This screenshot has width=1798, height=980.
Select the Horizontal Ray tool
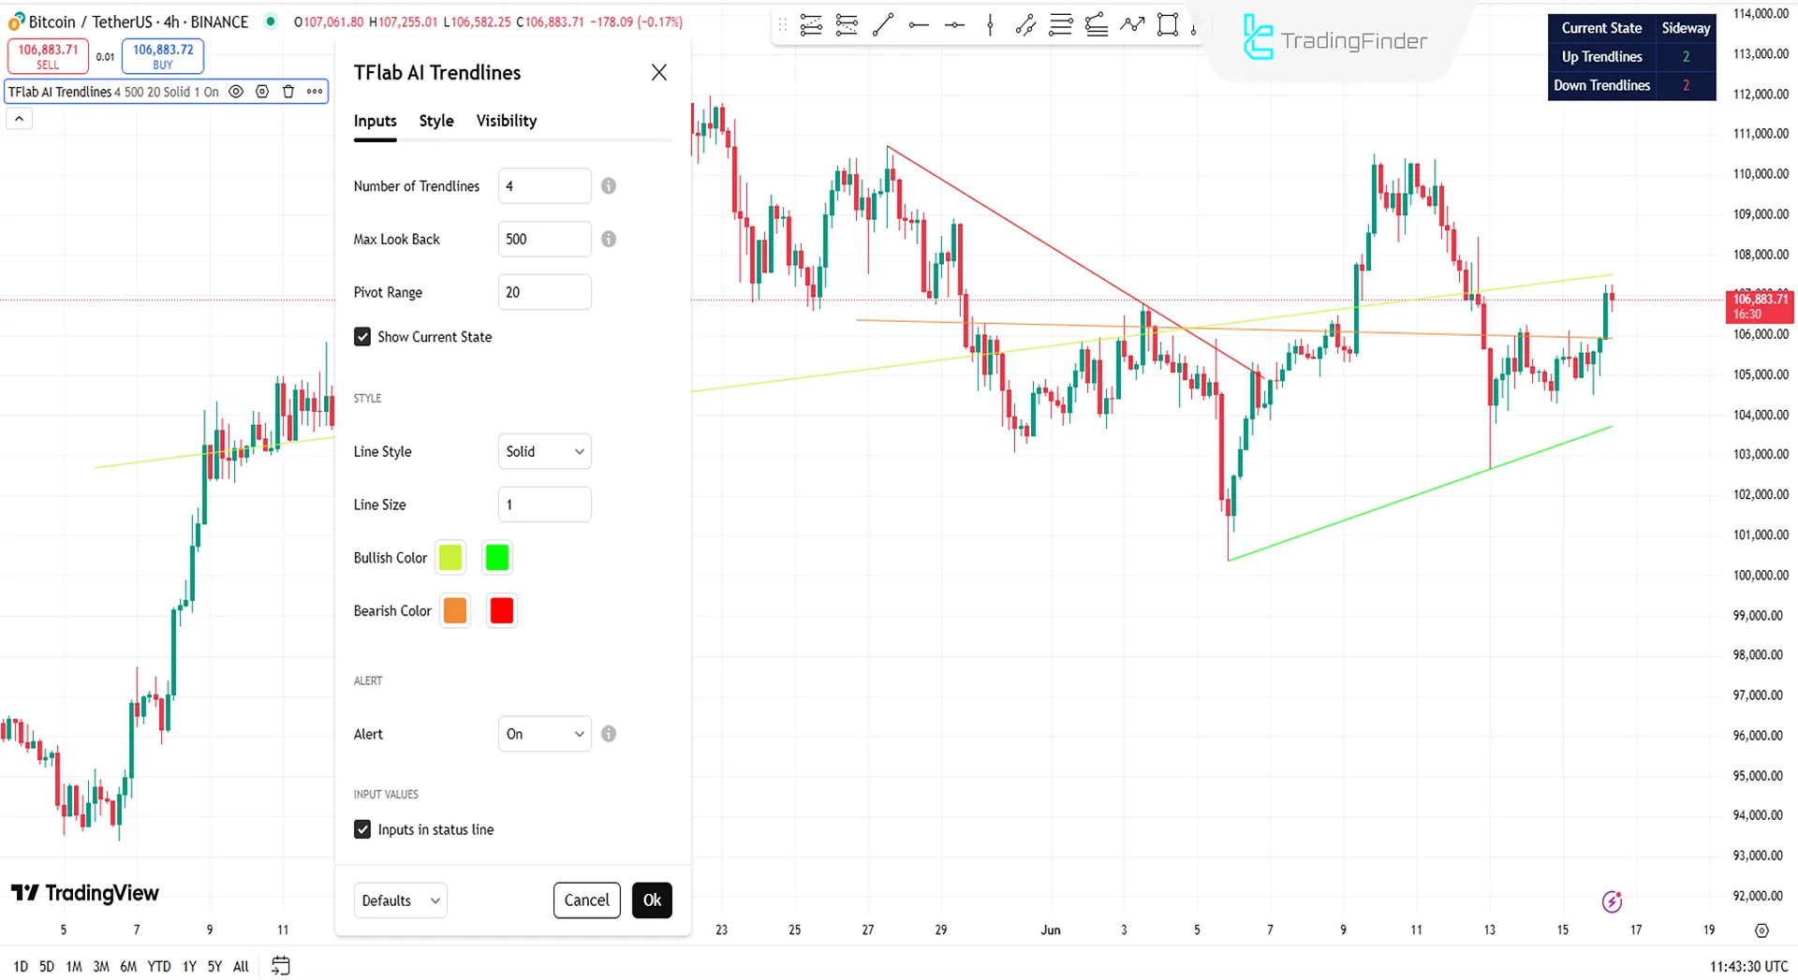click(919, 24)
